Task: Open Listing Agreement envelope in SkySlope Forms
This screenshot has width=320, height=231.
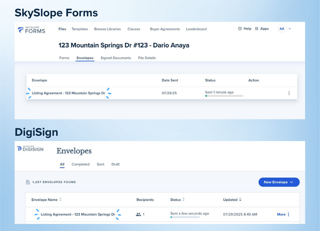Action: pos(69,93)
